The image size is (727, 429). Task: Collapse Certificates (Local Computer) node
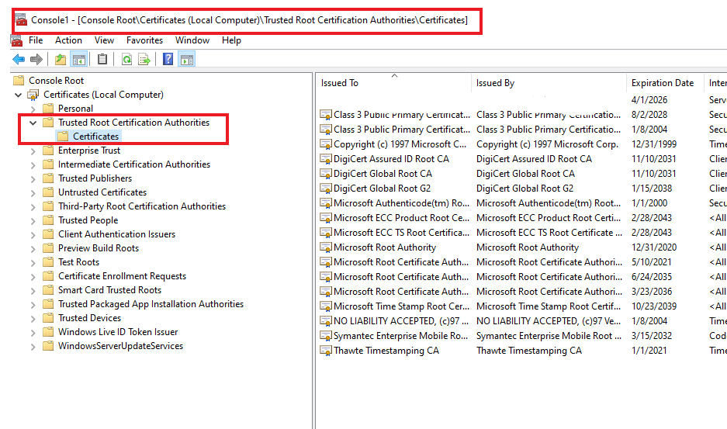[x=18, y=95]
